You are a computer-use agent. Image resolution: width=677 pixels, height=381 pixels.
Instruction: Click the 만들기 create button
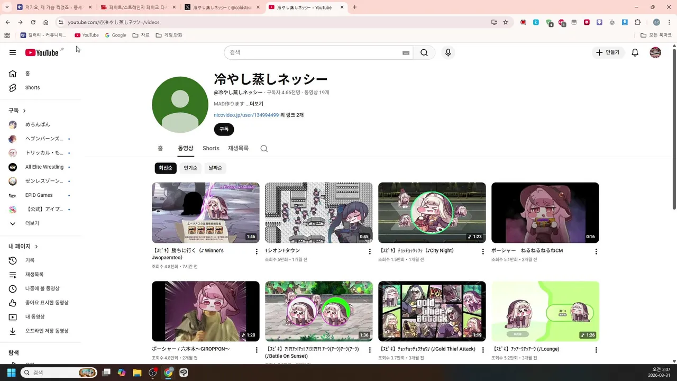(x=608, y=52)
